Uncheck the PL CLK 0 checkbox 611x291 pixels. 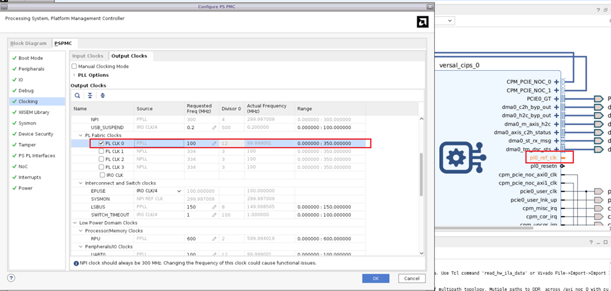[102, 143]
